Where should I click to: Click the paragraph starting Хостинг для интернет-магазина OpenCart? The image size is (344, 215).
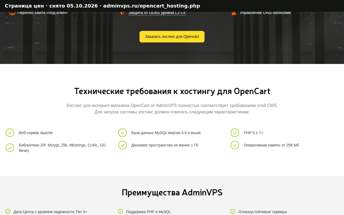tap(172, 109)
